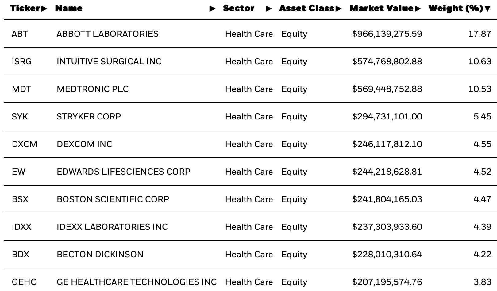Viewport: 497px width, 291px height.
Task: Click the Sector header text
Action: coord(239,8)
